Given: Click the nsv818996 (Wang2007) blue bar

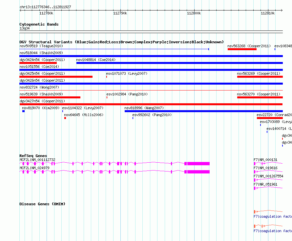Looking at the screenshot, I should [203, 111].
